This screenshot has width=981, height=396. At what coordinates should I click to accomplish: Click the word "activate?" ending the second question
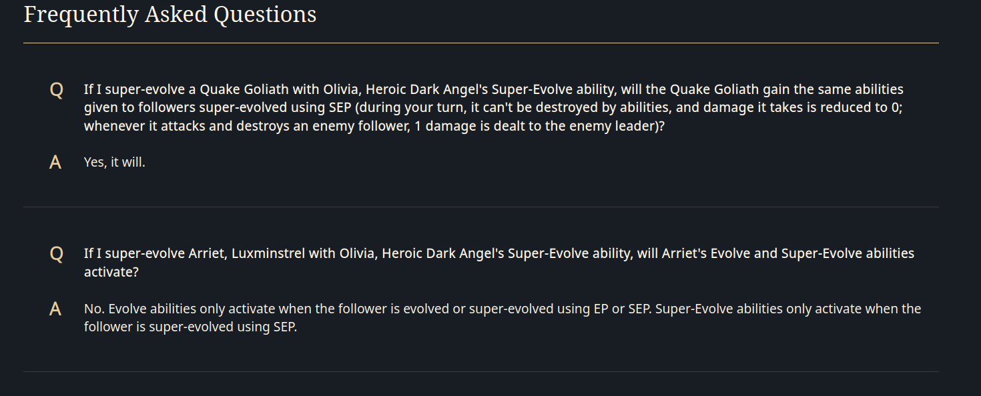click(x=111, y=272)
